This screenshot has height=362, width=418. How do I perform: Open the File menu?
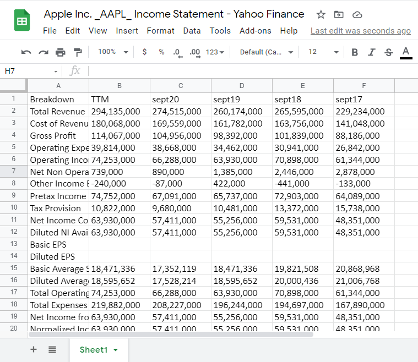[50, 31]
